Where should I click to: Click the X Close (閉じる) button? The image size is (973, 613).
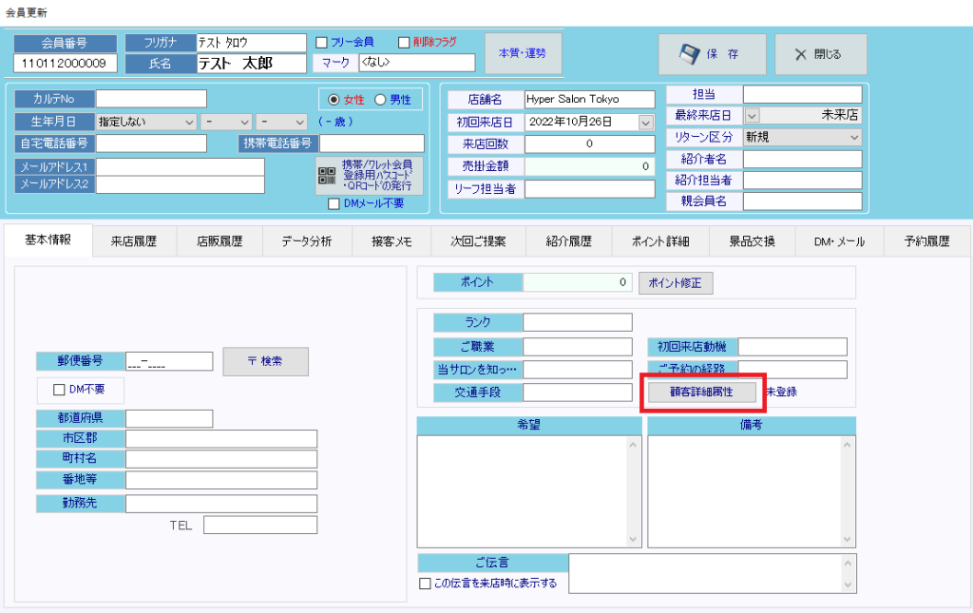coord(820,54)
